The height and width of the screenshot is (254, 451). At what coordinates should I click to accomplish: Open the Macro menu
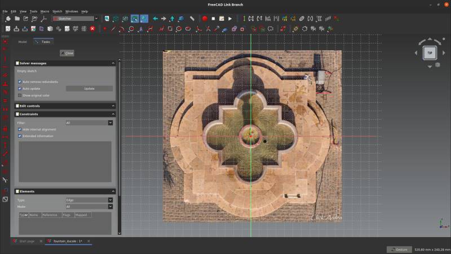coord(45,11)
